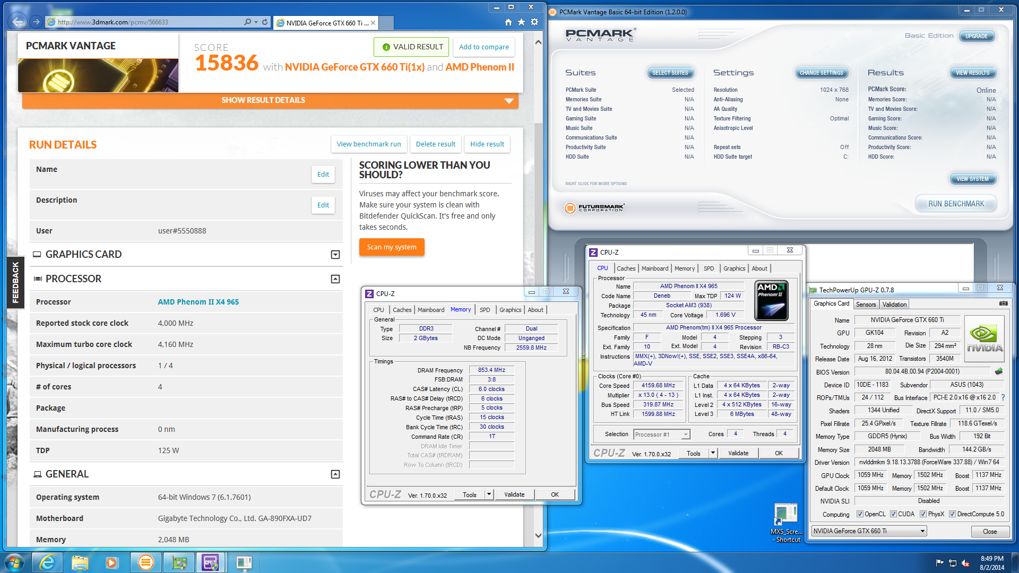
Task: Click the NVIDIA logo in GPU-Z
Action: (x=985, y=340)
